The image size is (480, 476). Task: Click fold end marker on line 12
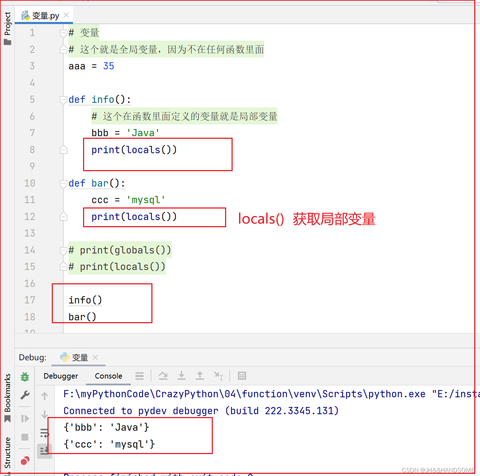pyautogui.click(x=64, y=216)
